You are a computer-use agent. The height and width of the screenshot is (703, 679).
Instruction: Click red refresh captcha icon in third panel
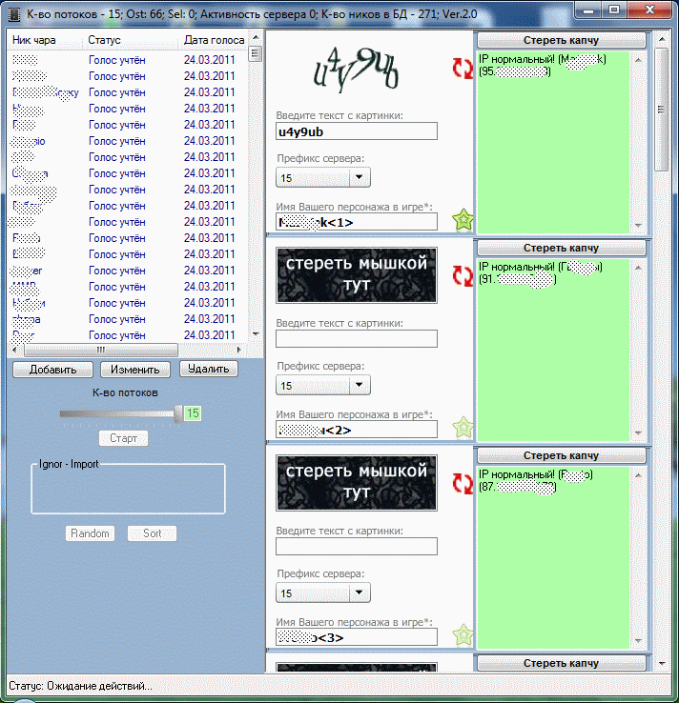click(463, 483)
